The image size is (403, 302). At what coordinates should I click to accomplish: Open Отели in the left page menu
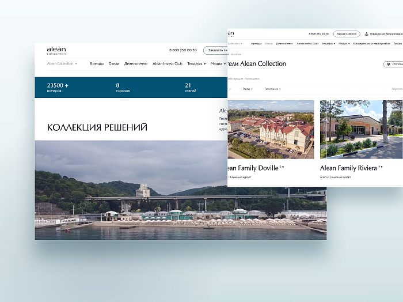[114, 63]
